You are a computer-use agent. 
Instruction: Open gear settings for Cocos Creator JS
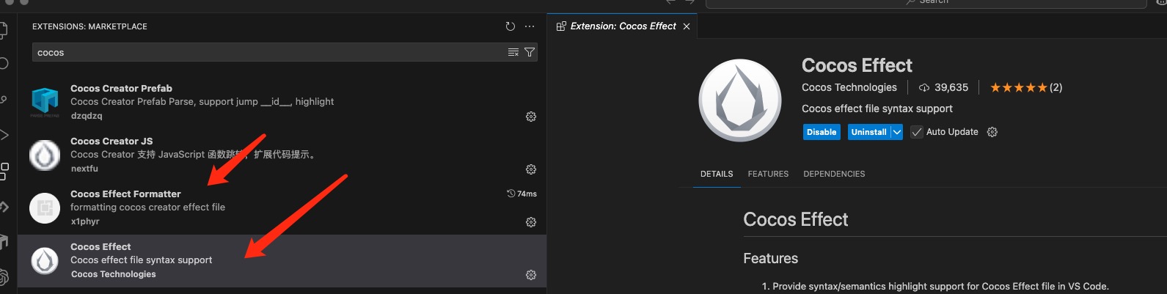[531, 169]
